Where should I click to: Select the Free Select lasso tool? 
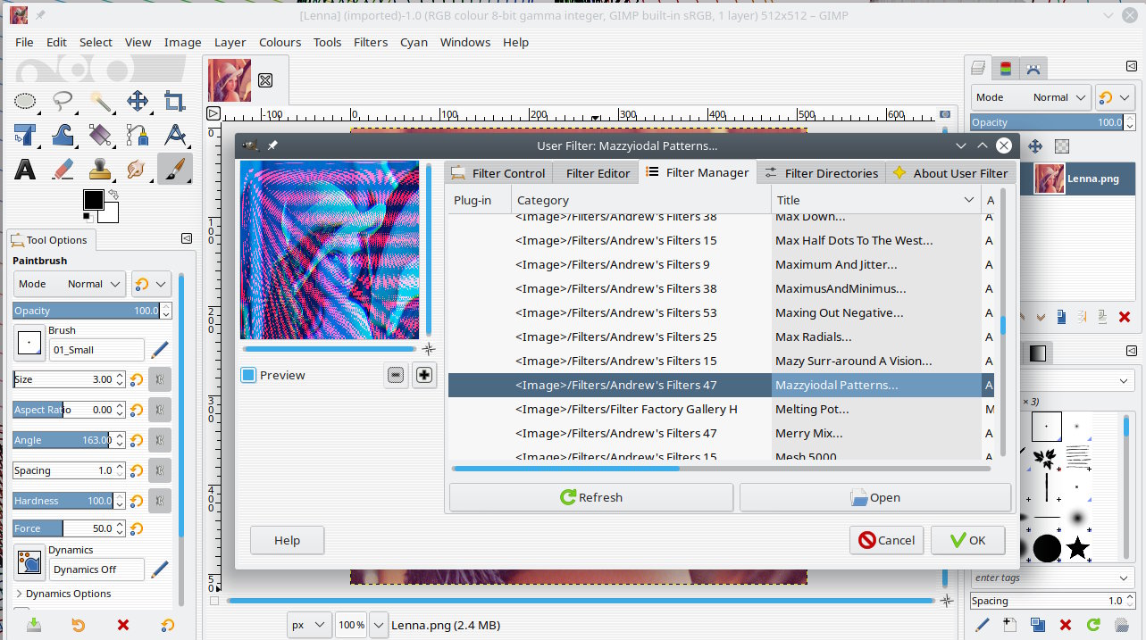tap(63, 101)
